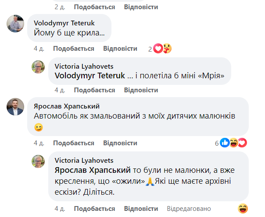Viewport: 265px width, 217px height.
Task: Reply to Volodymyr Teteruk's comment via Відповісти
Action: (120, 49)
